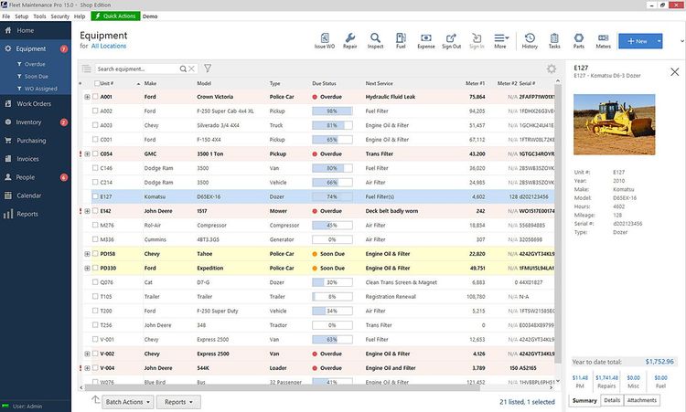Open the Batch Actions dropdown
This screenshot has height=412, width=686.
pyautogui.click(x=128, y=401)
